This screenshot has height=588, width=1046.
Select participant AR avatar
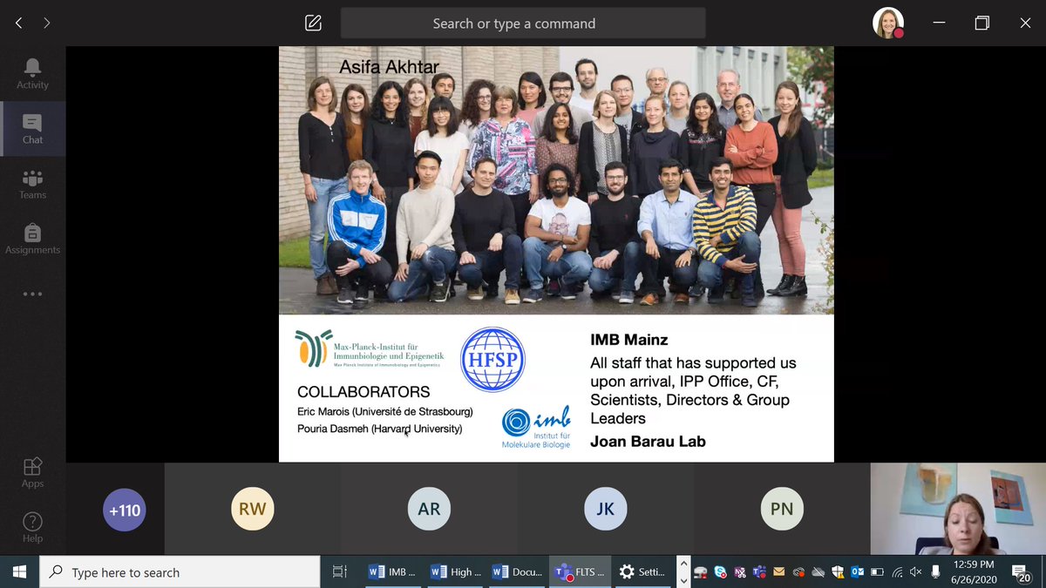(x=429, y=510)
